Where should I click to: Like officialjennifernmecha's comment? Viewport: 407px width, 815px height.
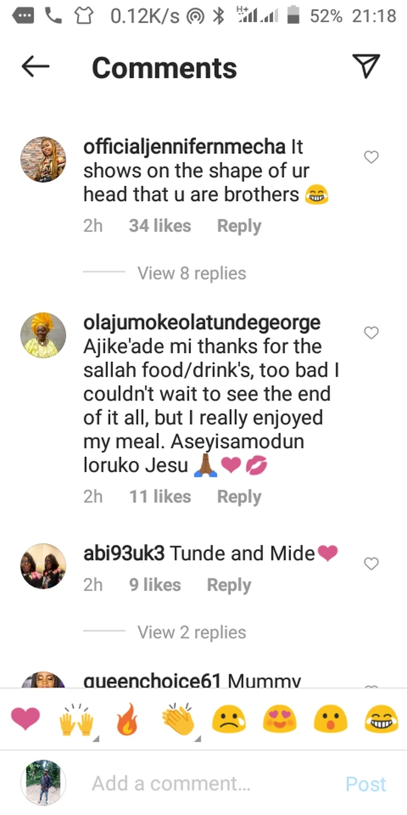tap(371, 157)
